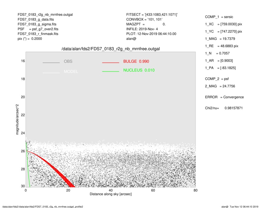Click the alan@ text below the PLOT line

pyautogui.click(x=131, y=39)
